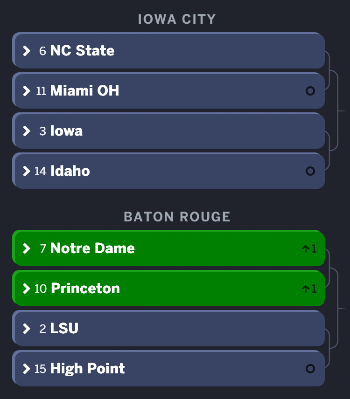Select the Baton Rouge region heading
Viewport: 350px width, 399px height.
[177, 217]
